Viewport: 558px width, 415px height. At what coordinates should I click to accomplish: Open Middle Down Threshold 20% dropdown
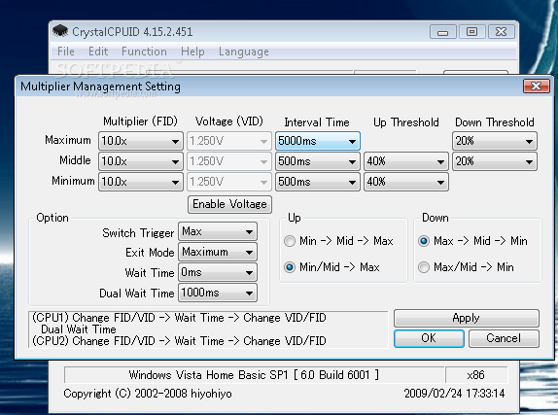click(495, 161)
